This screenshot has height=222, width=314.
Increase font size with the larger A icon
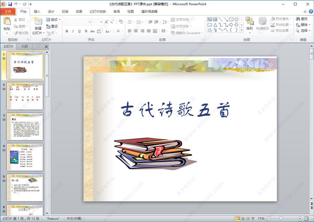[106, 22]
